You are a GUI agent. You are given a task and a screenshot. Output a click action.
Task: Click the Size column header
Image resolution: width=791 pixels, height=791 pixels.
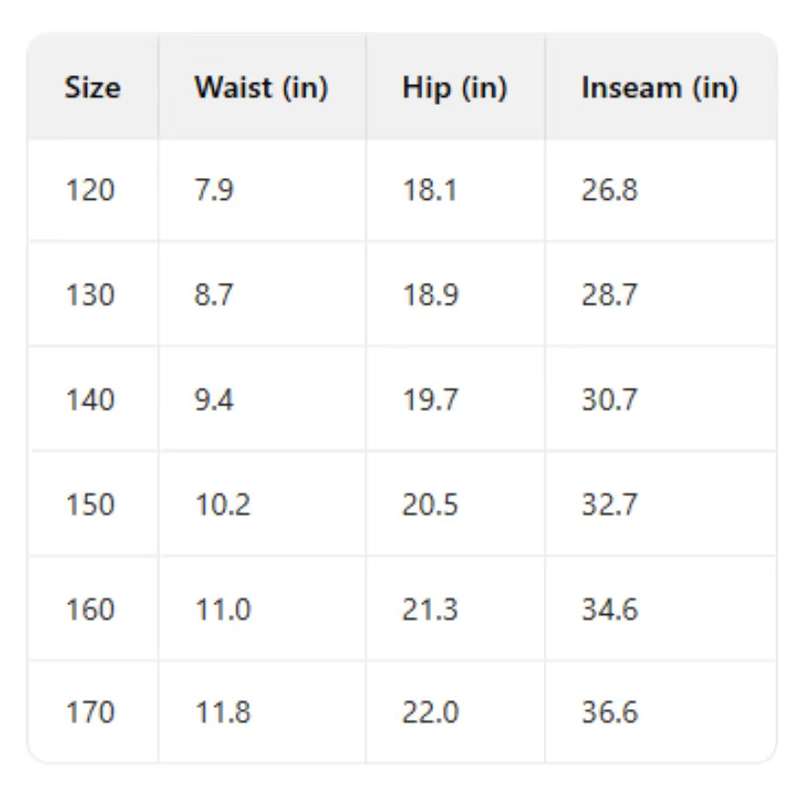(93, 88)
